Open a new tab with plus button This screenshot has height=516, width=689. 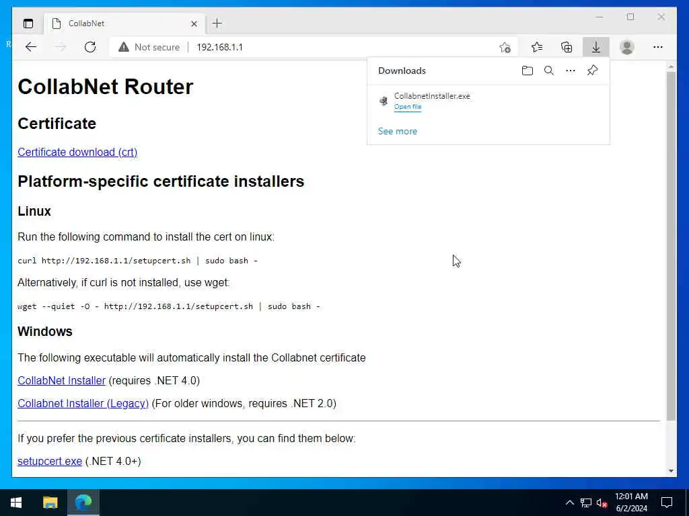click(x=217, y=24)
